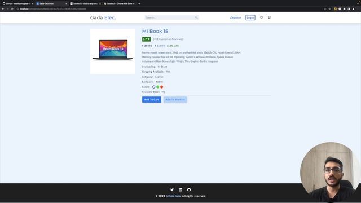Select the white color swatch
Viewport: 361px width, 203px height.
point(153,87)
